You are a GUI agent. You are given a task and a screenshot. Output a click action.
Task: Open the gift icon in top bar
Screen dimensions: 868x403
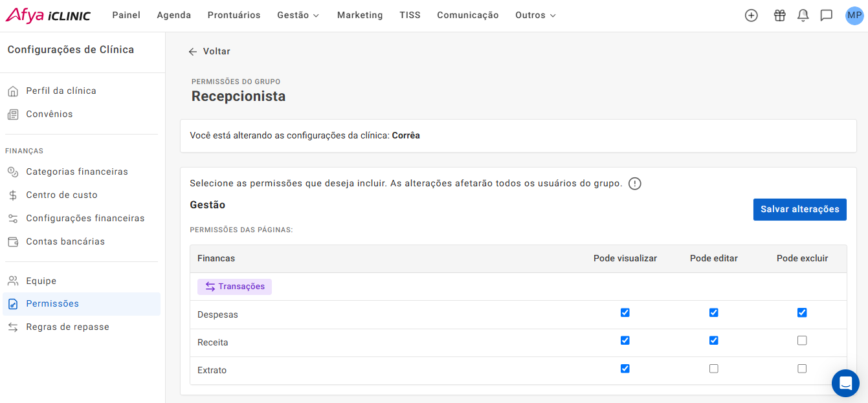tap(779, 16)
